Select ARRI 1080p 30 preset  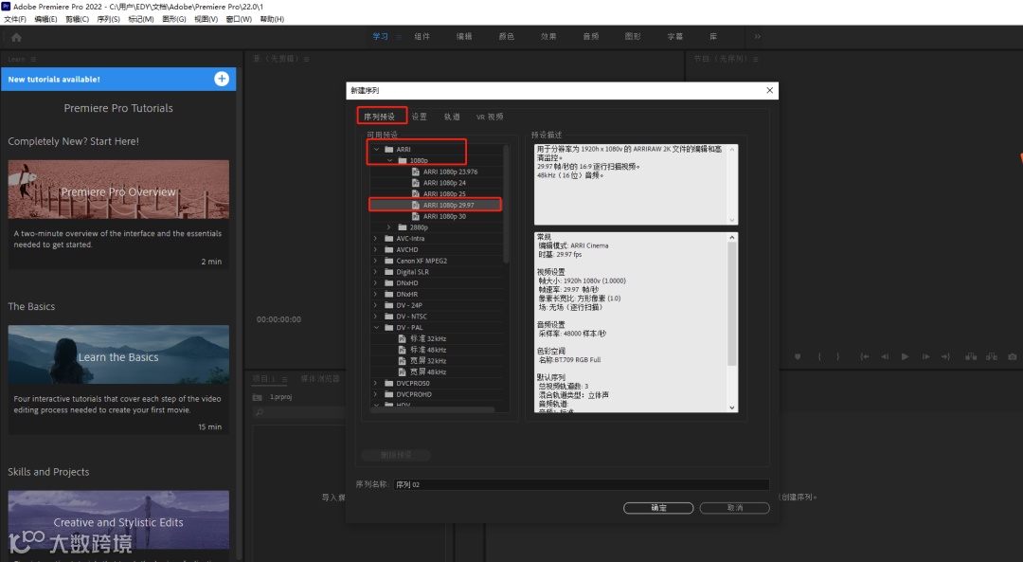443,216
